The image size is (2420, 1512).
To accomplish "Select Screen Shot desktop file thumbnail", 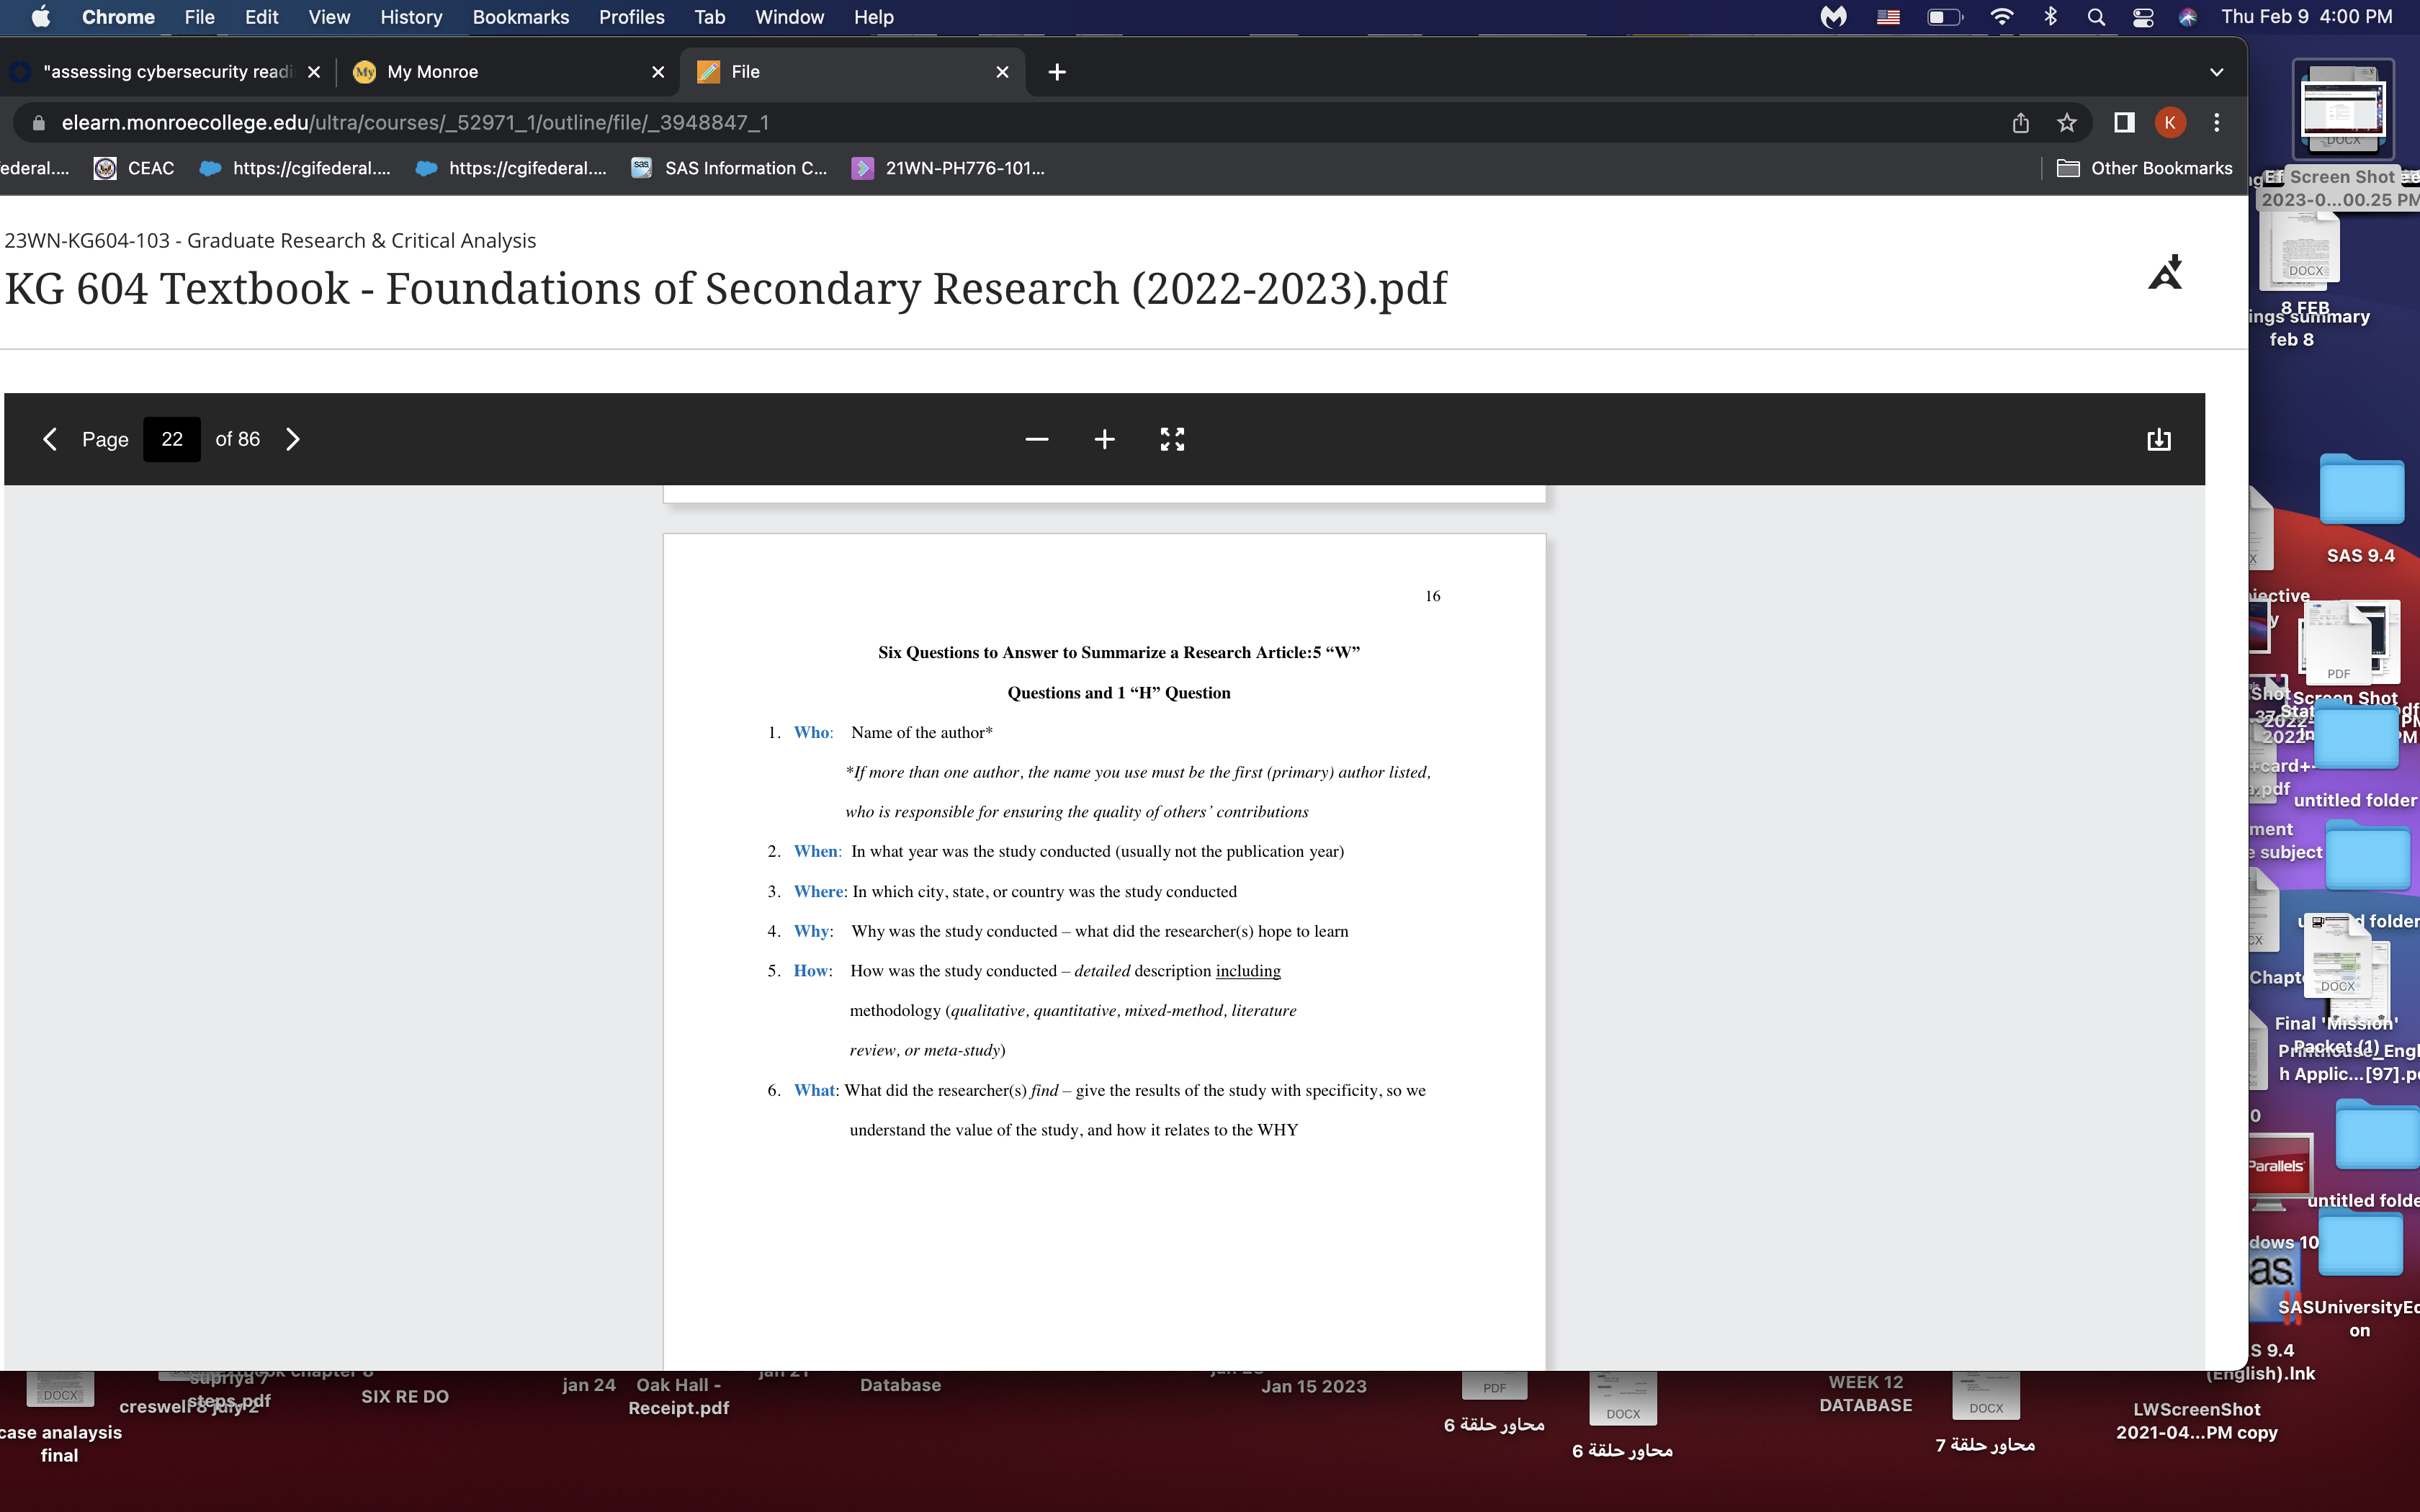I will point(2342,108).
